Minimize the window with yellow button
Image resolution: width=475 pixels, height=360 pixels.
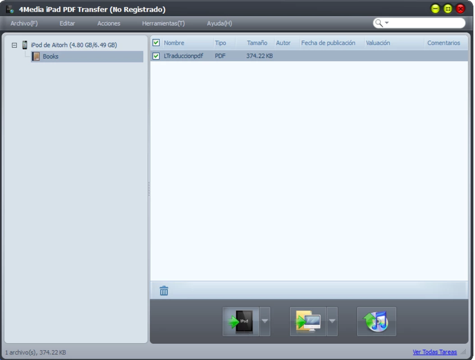pyautogui.click(x=435, y=9)
